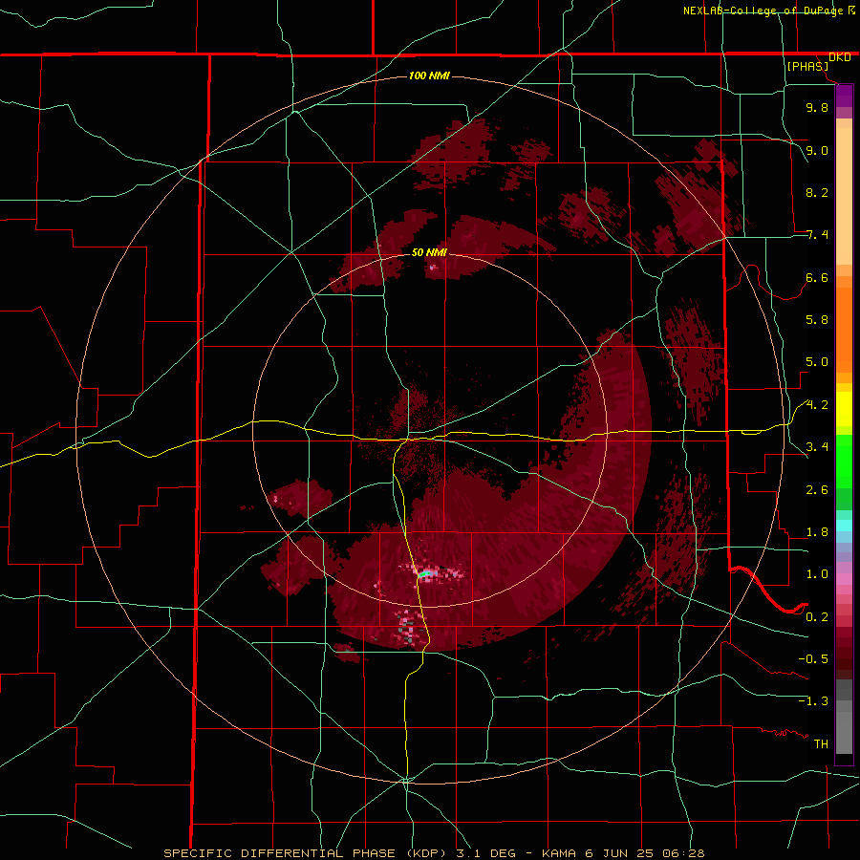Click the 9.8 value on the scale

817,108
